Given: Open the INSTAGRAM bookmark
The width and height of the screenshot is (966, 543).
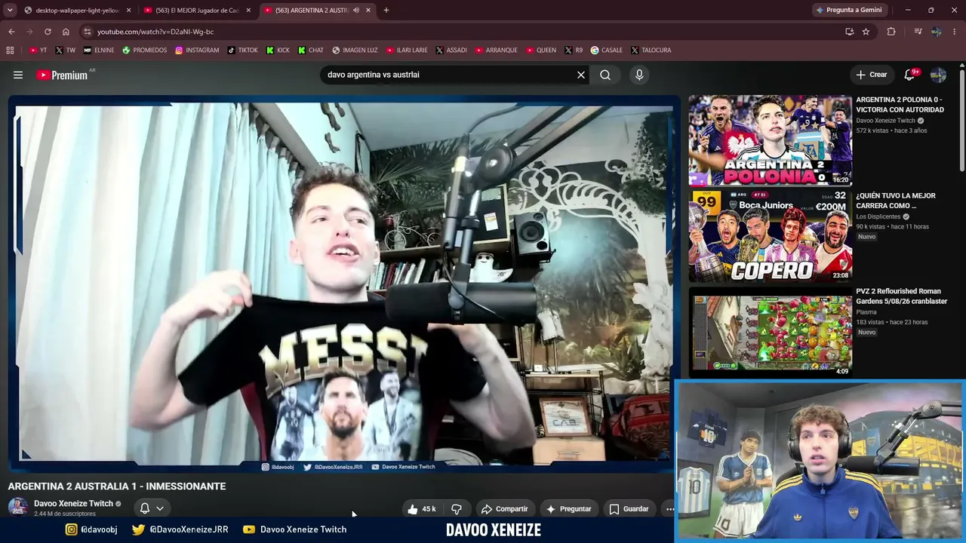Looking at the screenshot, I should point(197,51).
